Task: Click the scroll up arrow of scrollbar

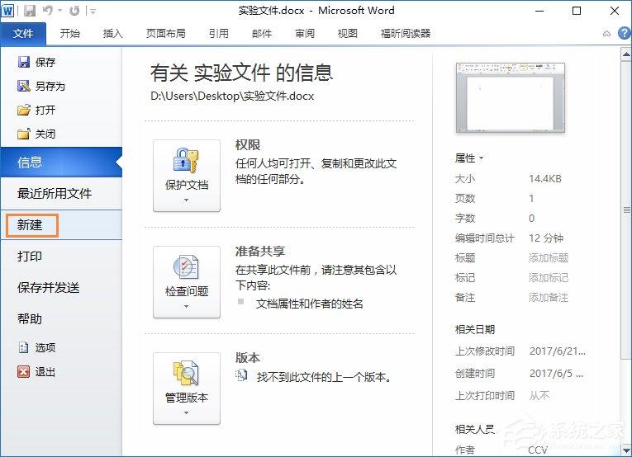Action: coord(626,54)
